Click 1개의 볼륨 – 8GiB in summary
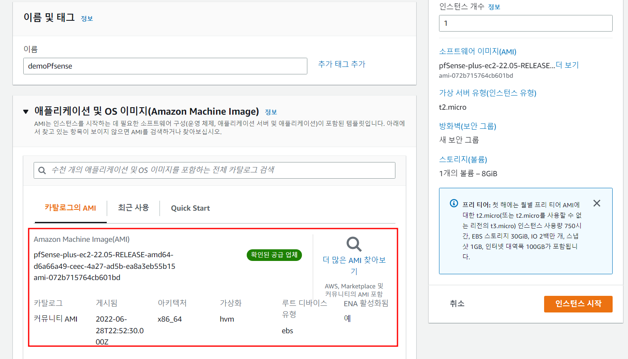Screen dimensions: 628x359 tap(468, 174)
